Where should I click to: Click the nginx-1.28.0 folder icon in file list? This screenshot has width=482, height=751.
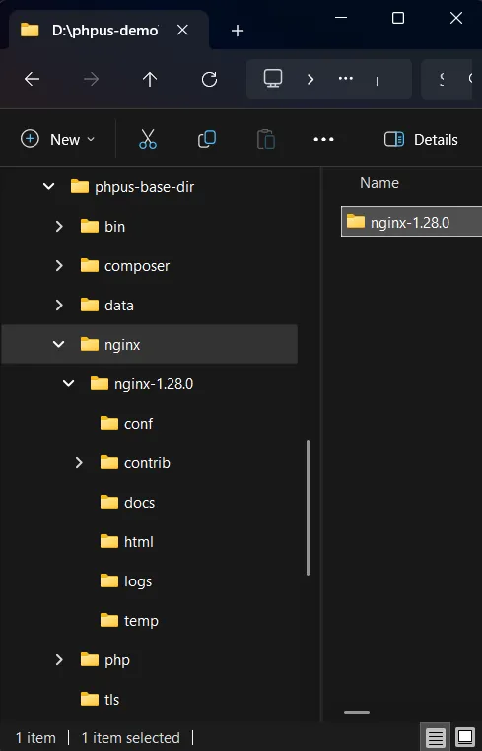(356, 221)
